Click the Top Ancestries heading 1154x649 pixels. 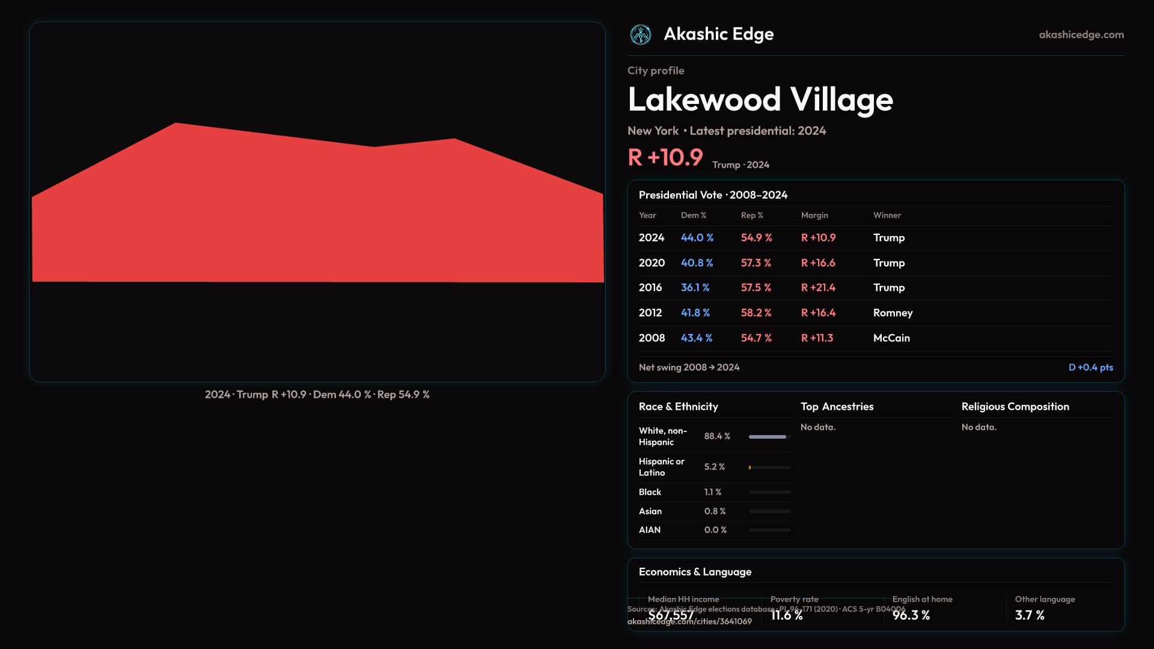[837, 407]
